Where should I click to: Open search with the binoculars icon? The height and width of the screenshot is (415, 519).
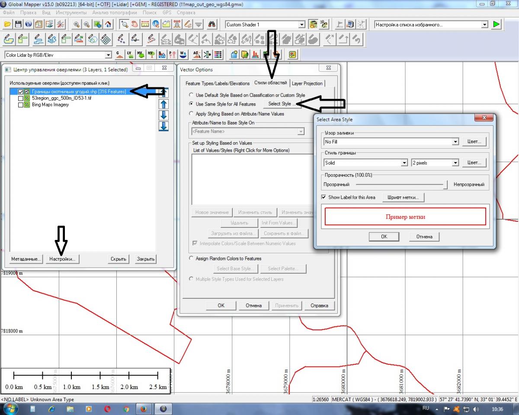tap(212, 25)
